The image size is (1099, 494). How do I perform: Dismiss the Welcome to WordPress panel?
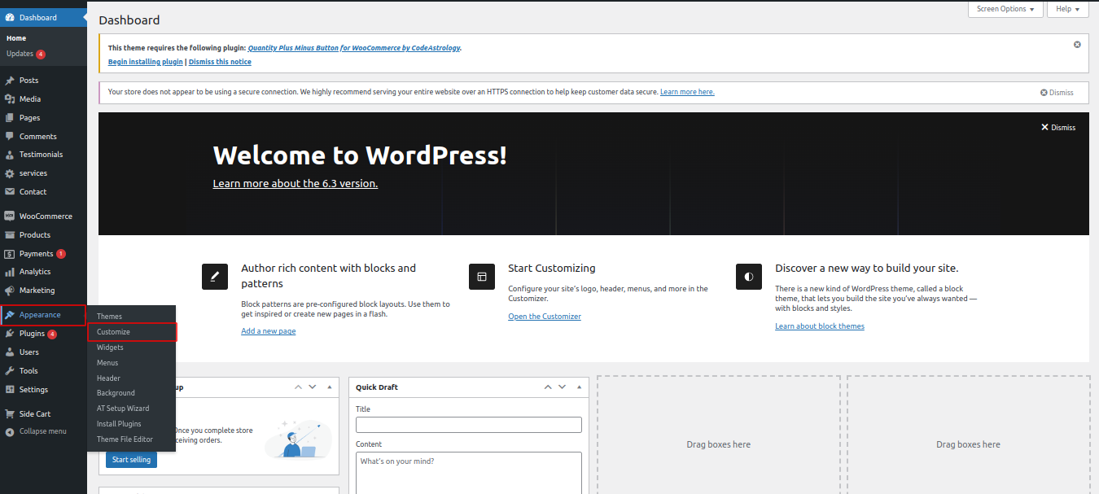(1057, 128)
